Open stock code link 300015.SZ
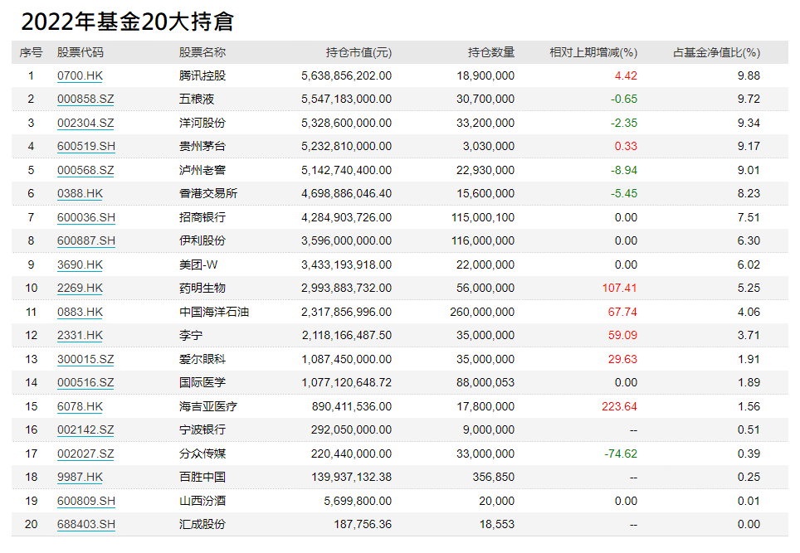The height and width of the screenshot is (553, 800). click(x=85, y=359)
